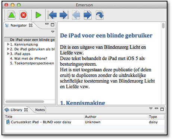Close the Library tab with its X

[x=26, y=110]
